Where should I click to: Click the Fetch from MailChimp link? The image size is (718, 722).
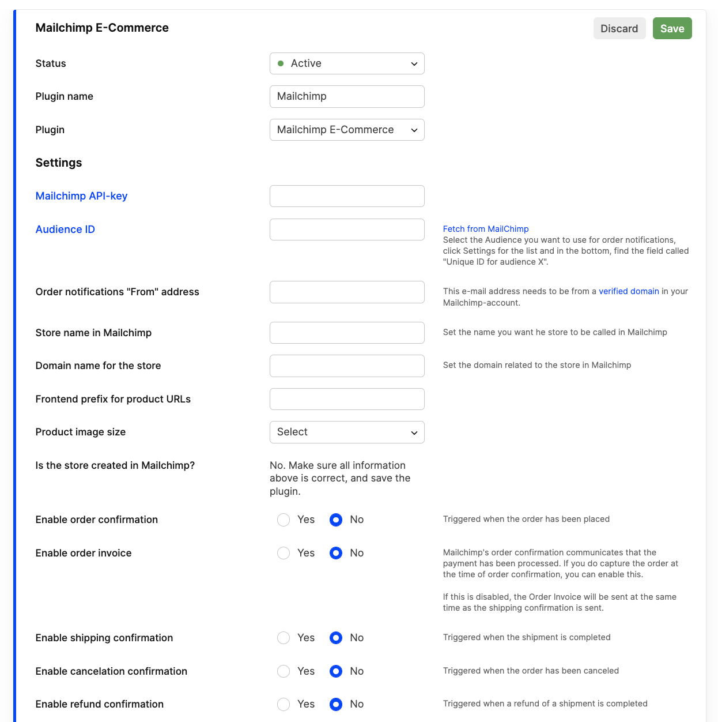(486, 229)
